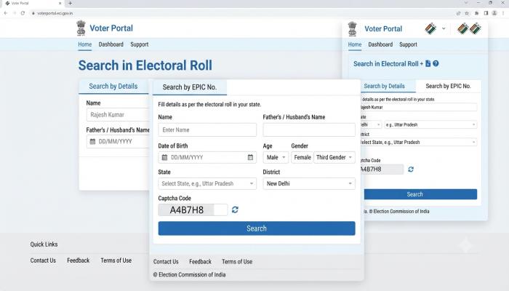The image size is (509, 291).
Task: Expand the State dropdown in the center form
Action: point(207,183)
